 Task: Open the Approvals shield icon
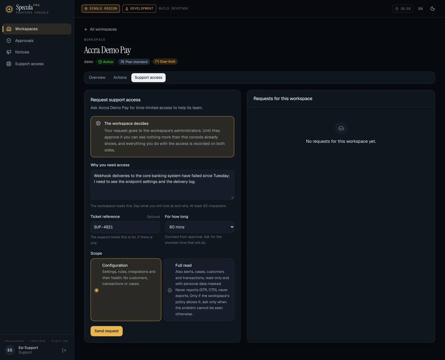click(x=9, y=41)
